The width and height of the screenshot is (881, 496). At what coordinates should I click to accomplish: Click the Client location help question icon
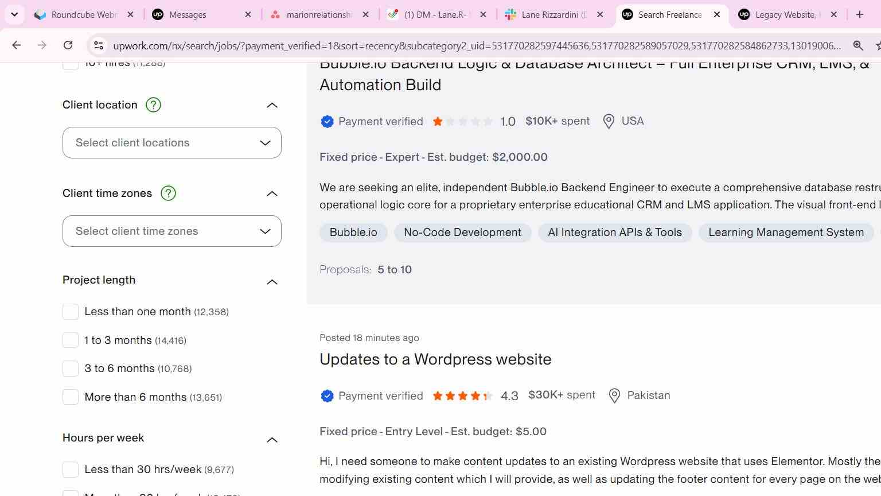click(x=153, y=105)
